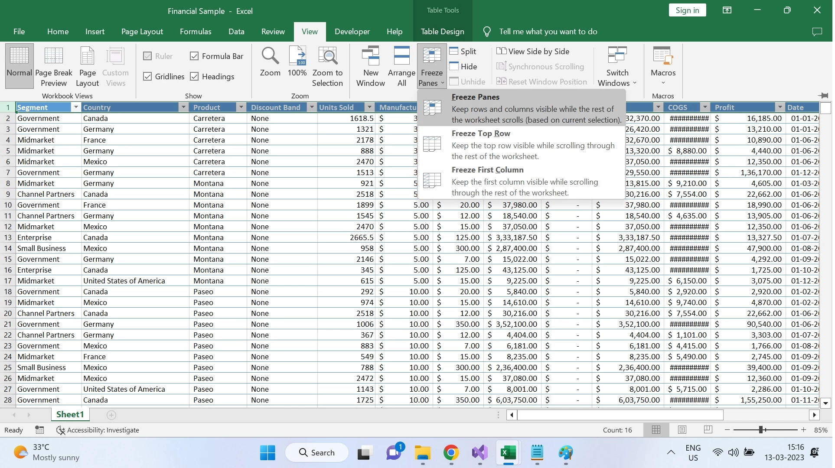The image size is (835, 468).
Task: Open the Country column filter dropdown
Action: (183, 107)
